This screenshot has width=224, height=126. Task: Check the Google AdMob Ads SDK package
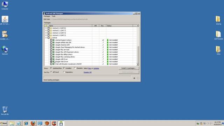51,42
